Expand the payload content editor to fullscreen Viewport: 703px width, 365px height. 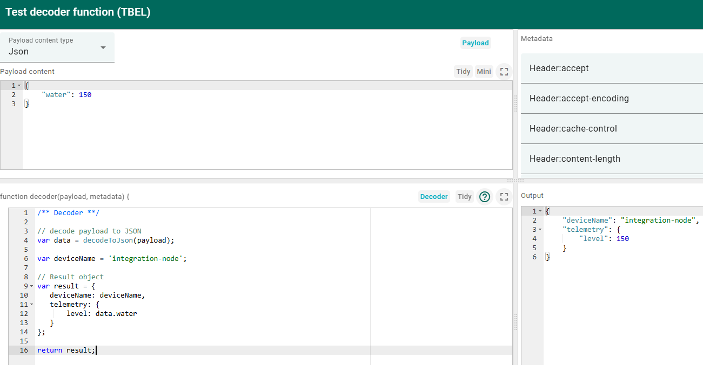tap(504, 72)
